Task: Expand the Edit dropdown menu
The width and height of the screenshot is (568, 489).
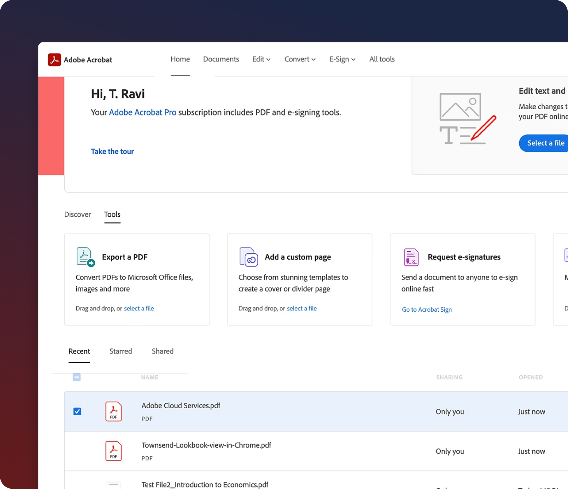Action: point(261,59)
